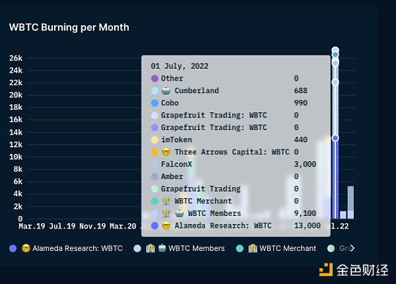The width and height of the screenshot is (396, 284).
Task: Click the '2k' y-axis label
Action: (x=18, y=207)
